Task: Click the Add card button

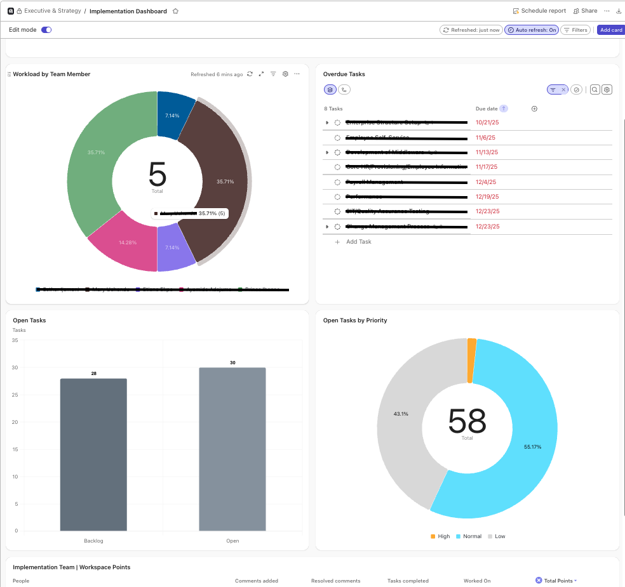Action: [610, 30]
